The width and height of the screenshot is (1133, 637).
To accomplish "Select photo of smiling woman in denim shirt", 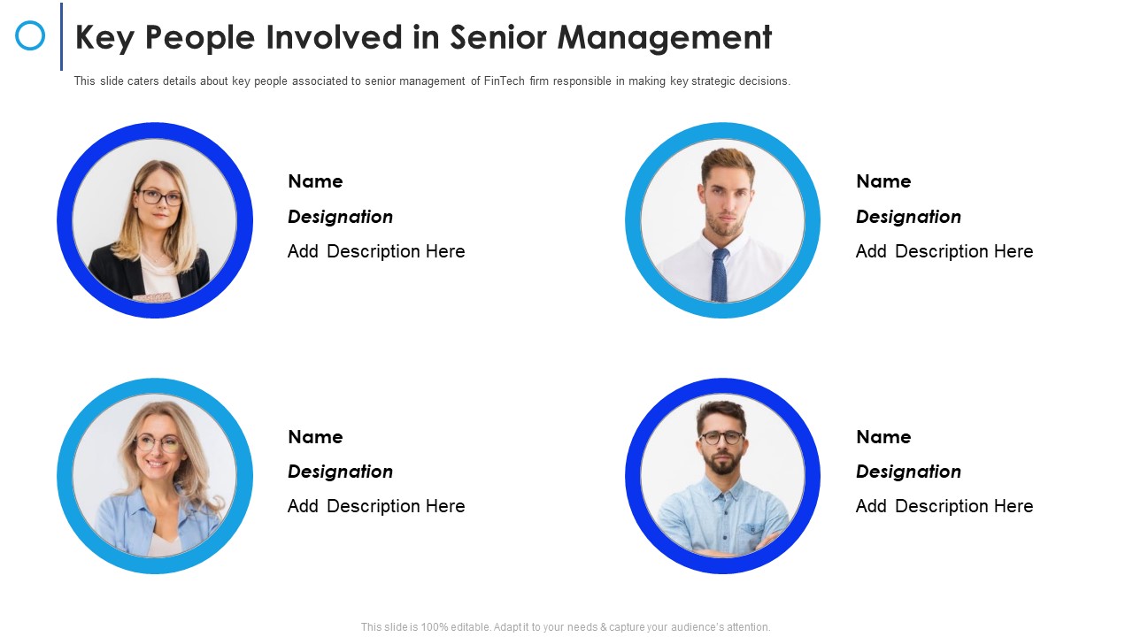I will (155, 476).
